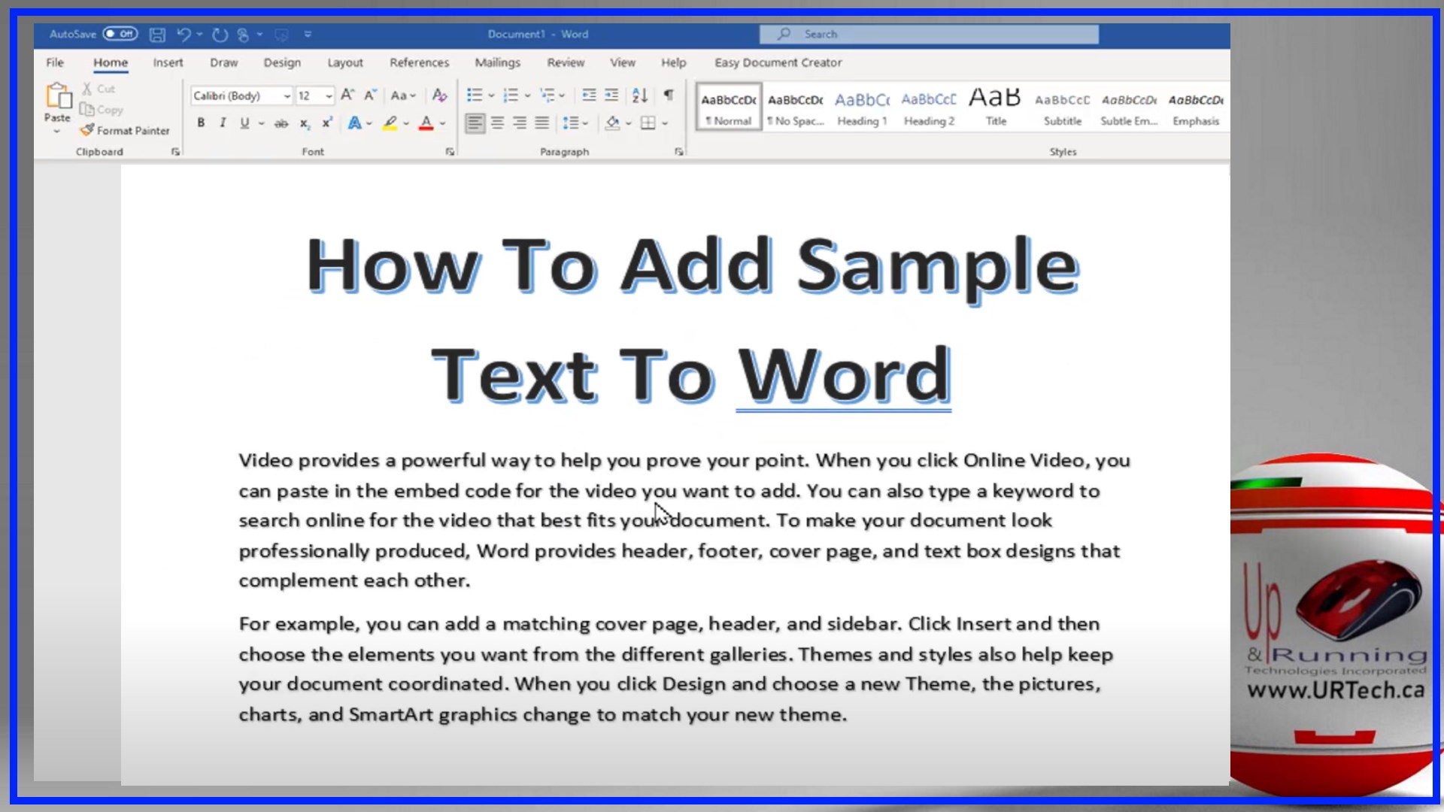Screen dimensions: 1444x812
Task: Apply bold formatting to text
Action: pos(201,123)
